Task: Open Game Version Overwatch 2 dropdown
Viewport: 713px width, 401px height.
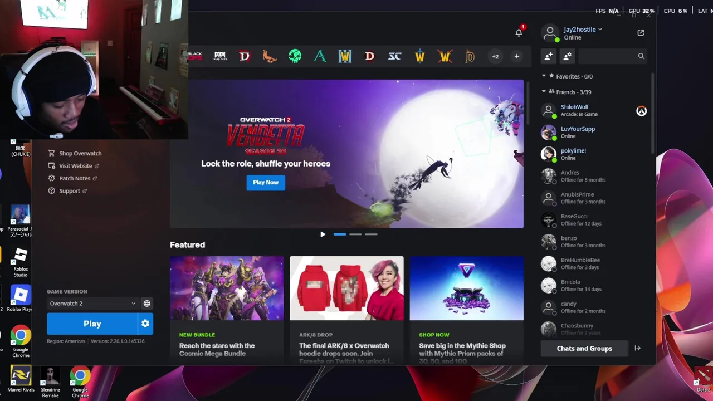Action: tap(92, 304)
